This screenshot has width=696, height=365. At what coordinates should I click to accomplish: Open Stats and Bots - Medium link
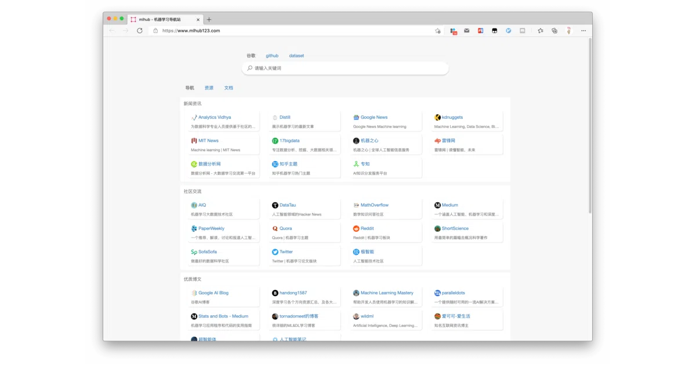click(223, 316)
